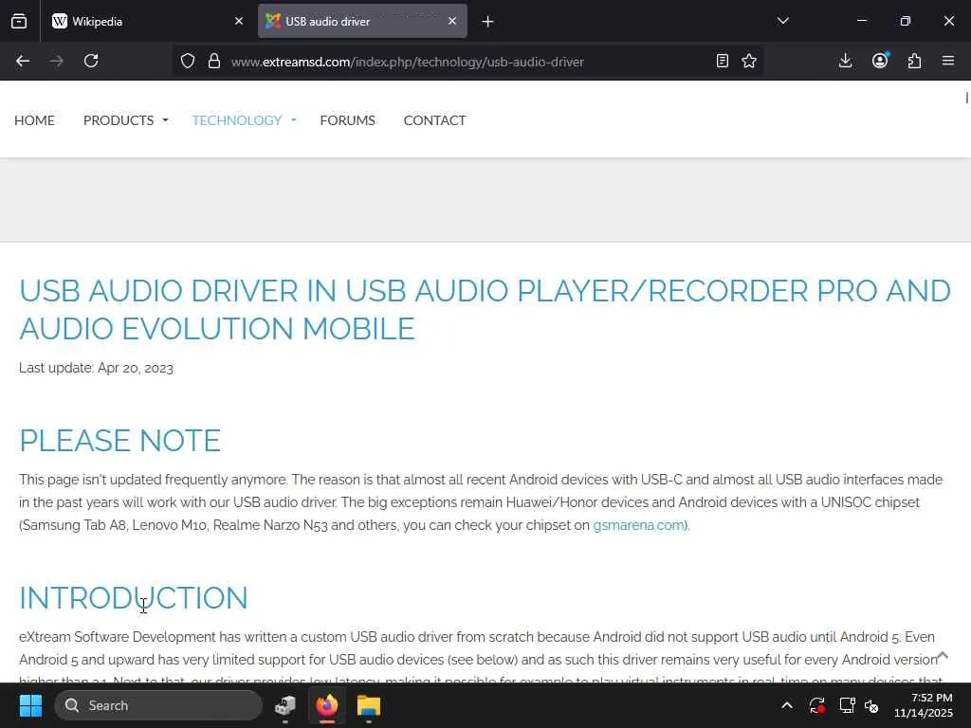971x728 pixels.
Task: Toggle Reader View icon
Action: 722,61
